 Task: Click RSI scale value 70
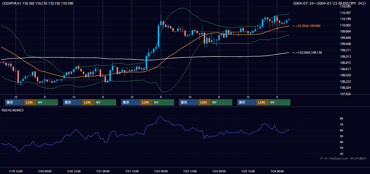[x=342, y=124]
